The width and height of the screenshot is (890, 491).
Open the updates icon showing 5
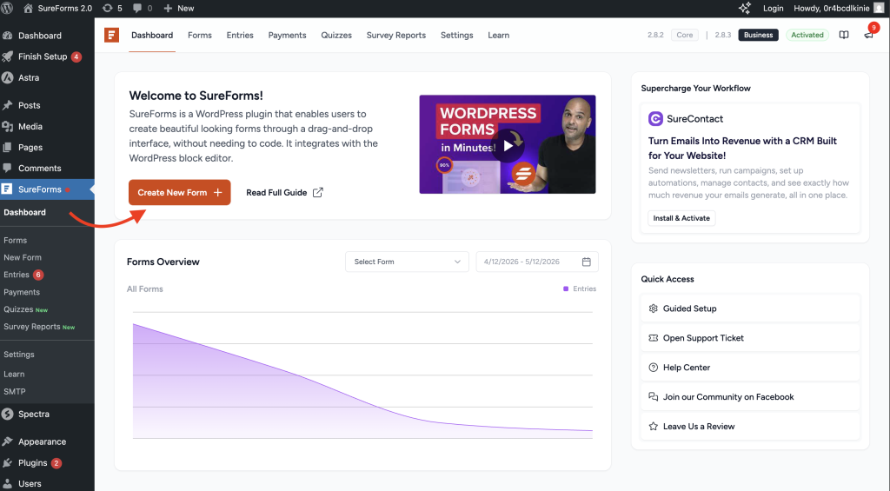(107, 8)
